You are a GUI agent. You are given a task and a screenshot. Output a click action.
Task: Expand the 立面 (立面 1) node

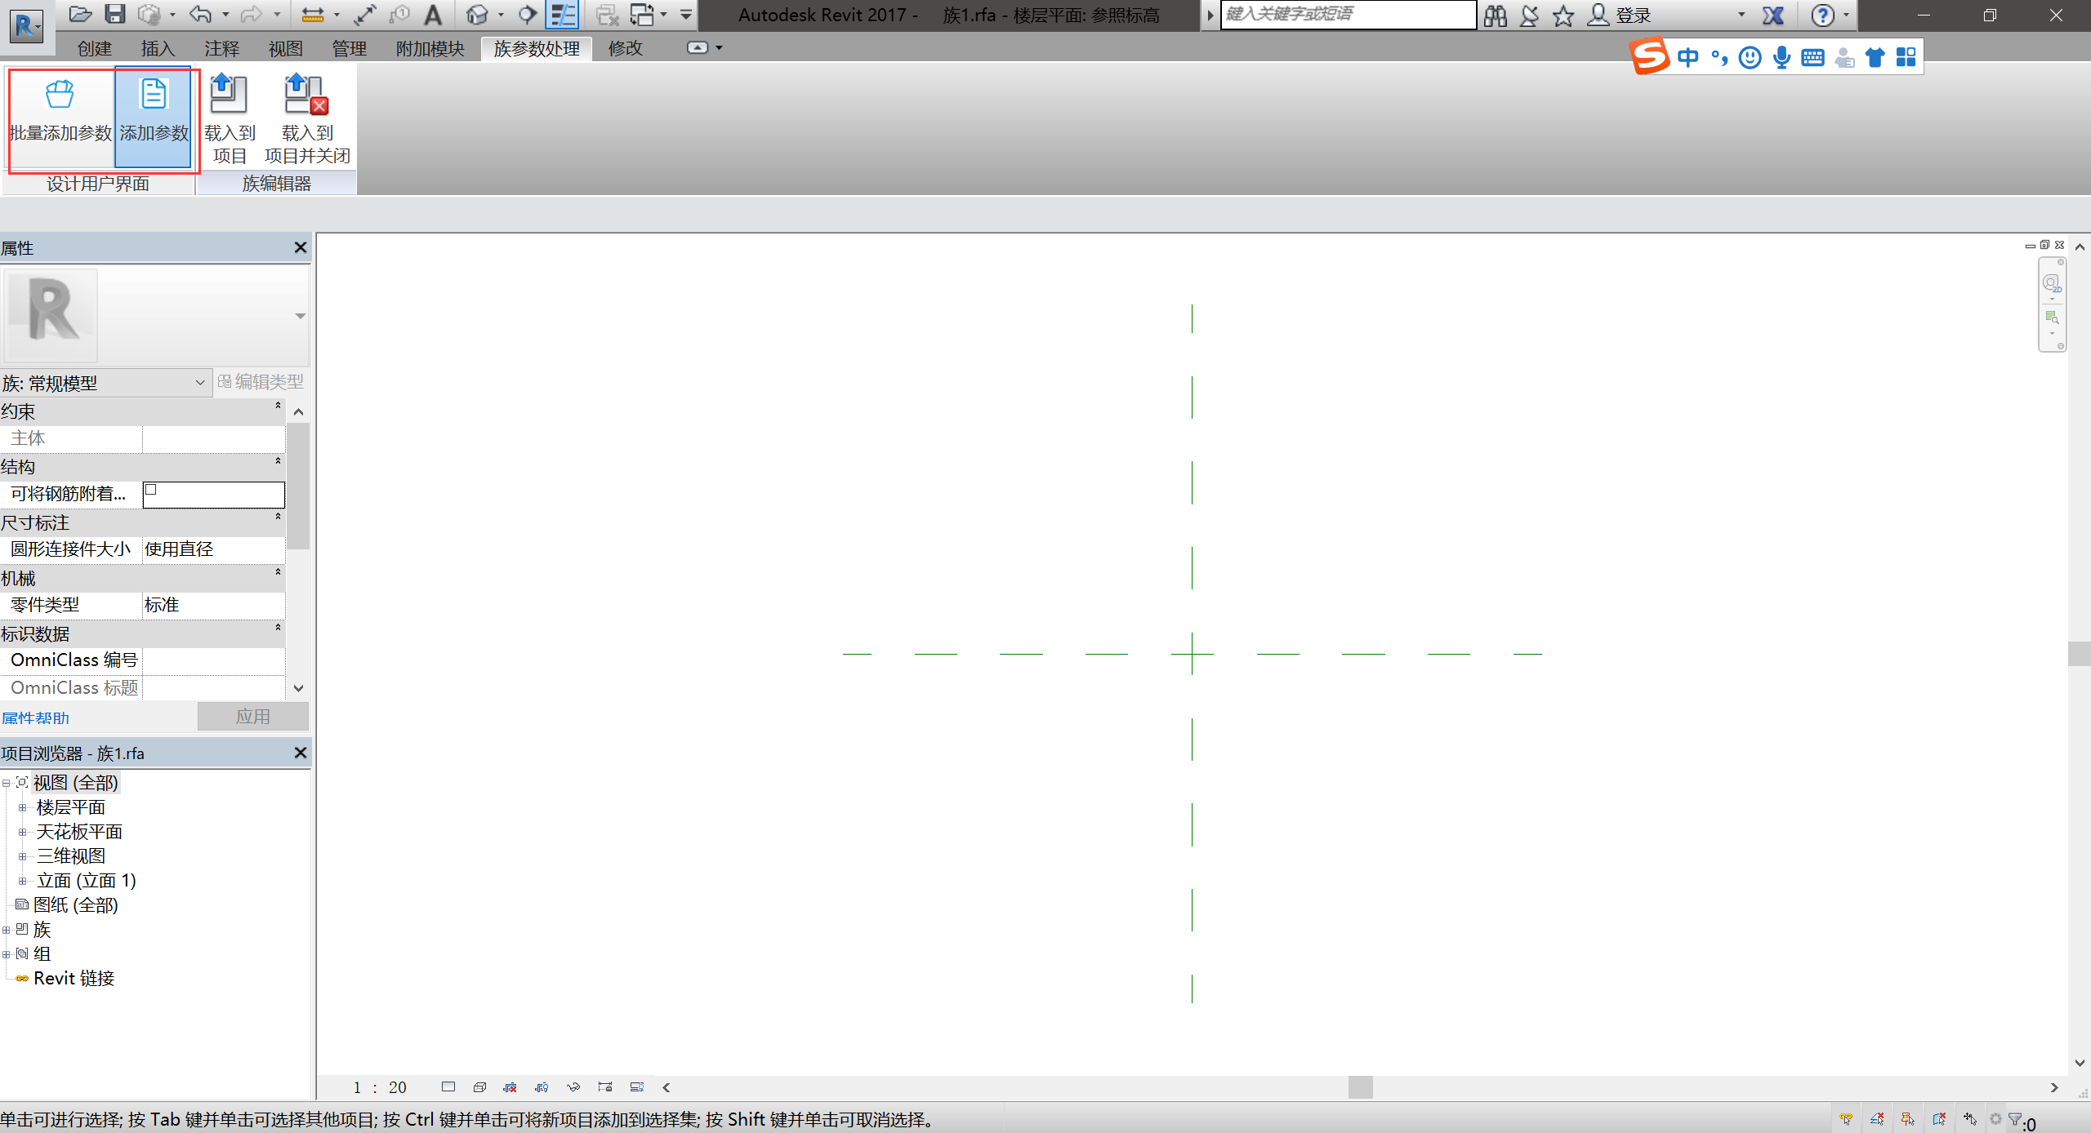[x=23, y=882]
